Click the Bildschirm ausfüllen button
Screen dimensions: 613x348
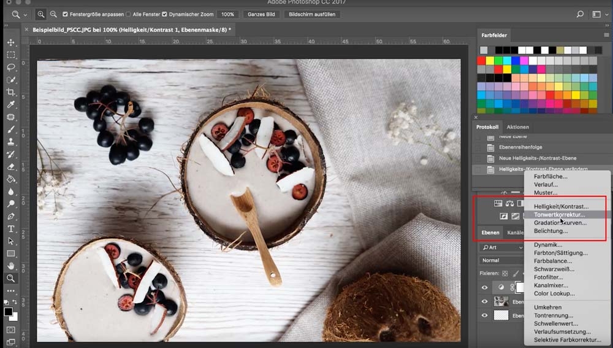tap(313, 14)
